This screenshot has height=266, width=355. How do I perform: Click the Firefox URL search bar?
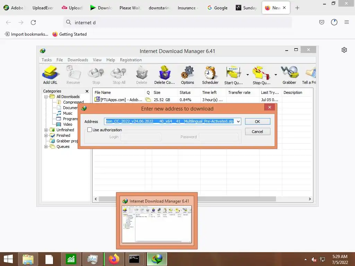177,23
